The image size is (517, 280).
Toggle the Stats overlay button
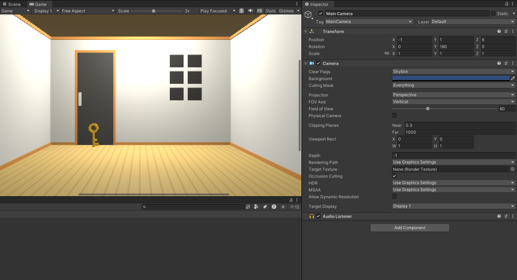270,11
